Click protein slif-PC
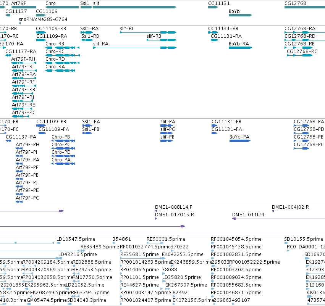 (168, 129)
